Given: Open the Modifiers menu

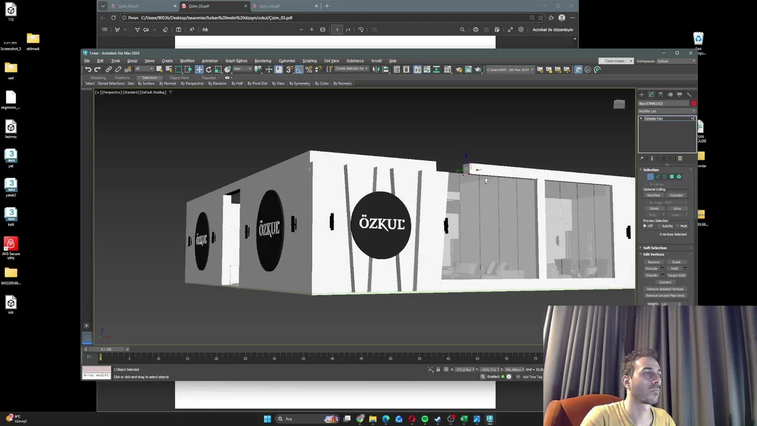Looking at the screenshot, I should (x=187, y=61).
